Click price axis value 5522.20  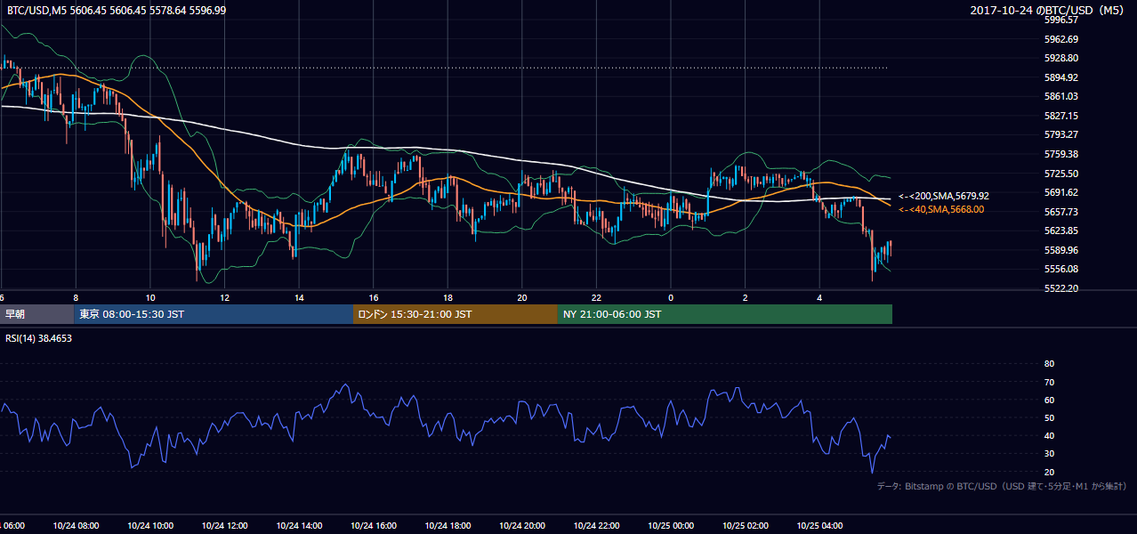1060,288
